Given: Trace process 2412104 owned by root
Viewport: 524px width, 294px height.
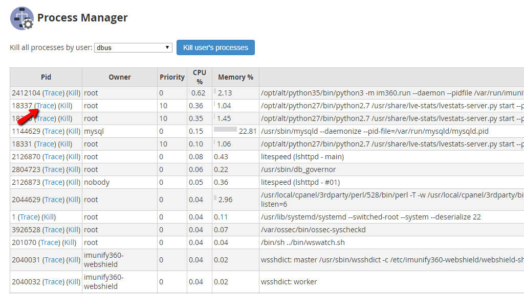Looking at the screenshot, I should tap(51, 93).
